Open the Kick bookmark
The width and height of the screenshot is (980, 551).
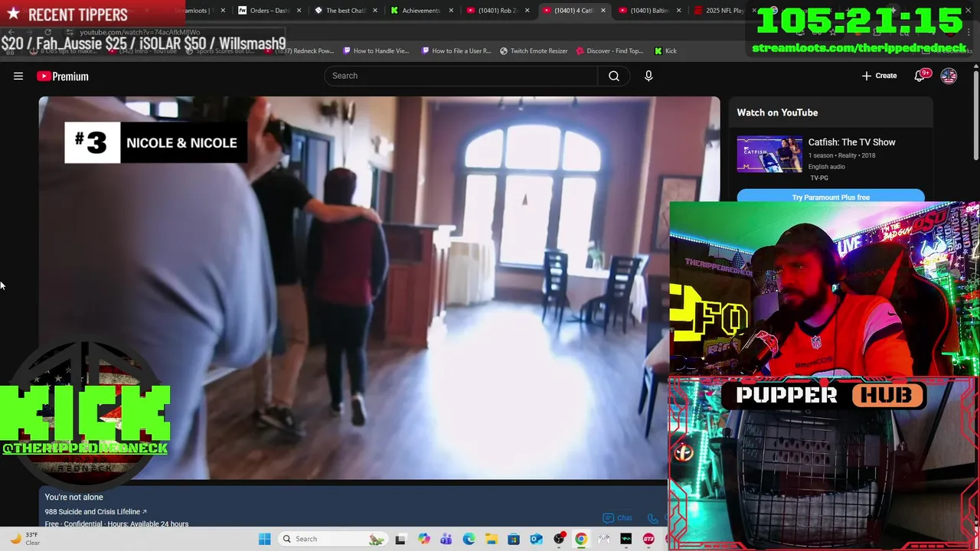click(665, 51)
